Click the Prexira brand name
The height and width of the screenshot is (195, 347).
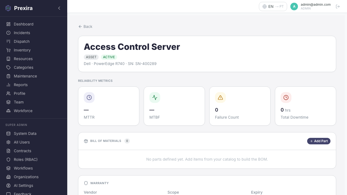pos(23,8)
